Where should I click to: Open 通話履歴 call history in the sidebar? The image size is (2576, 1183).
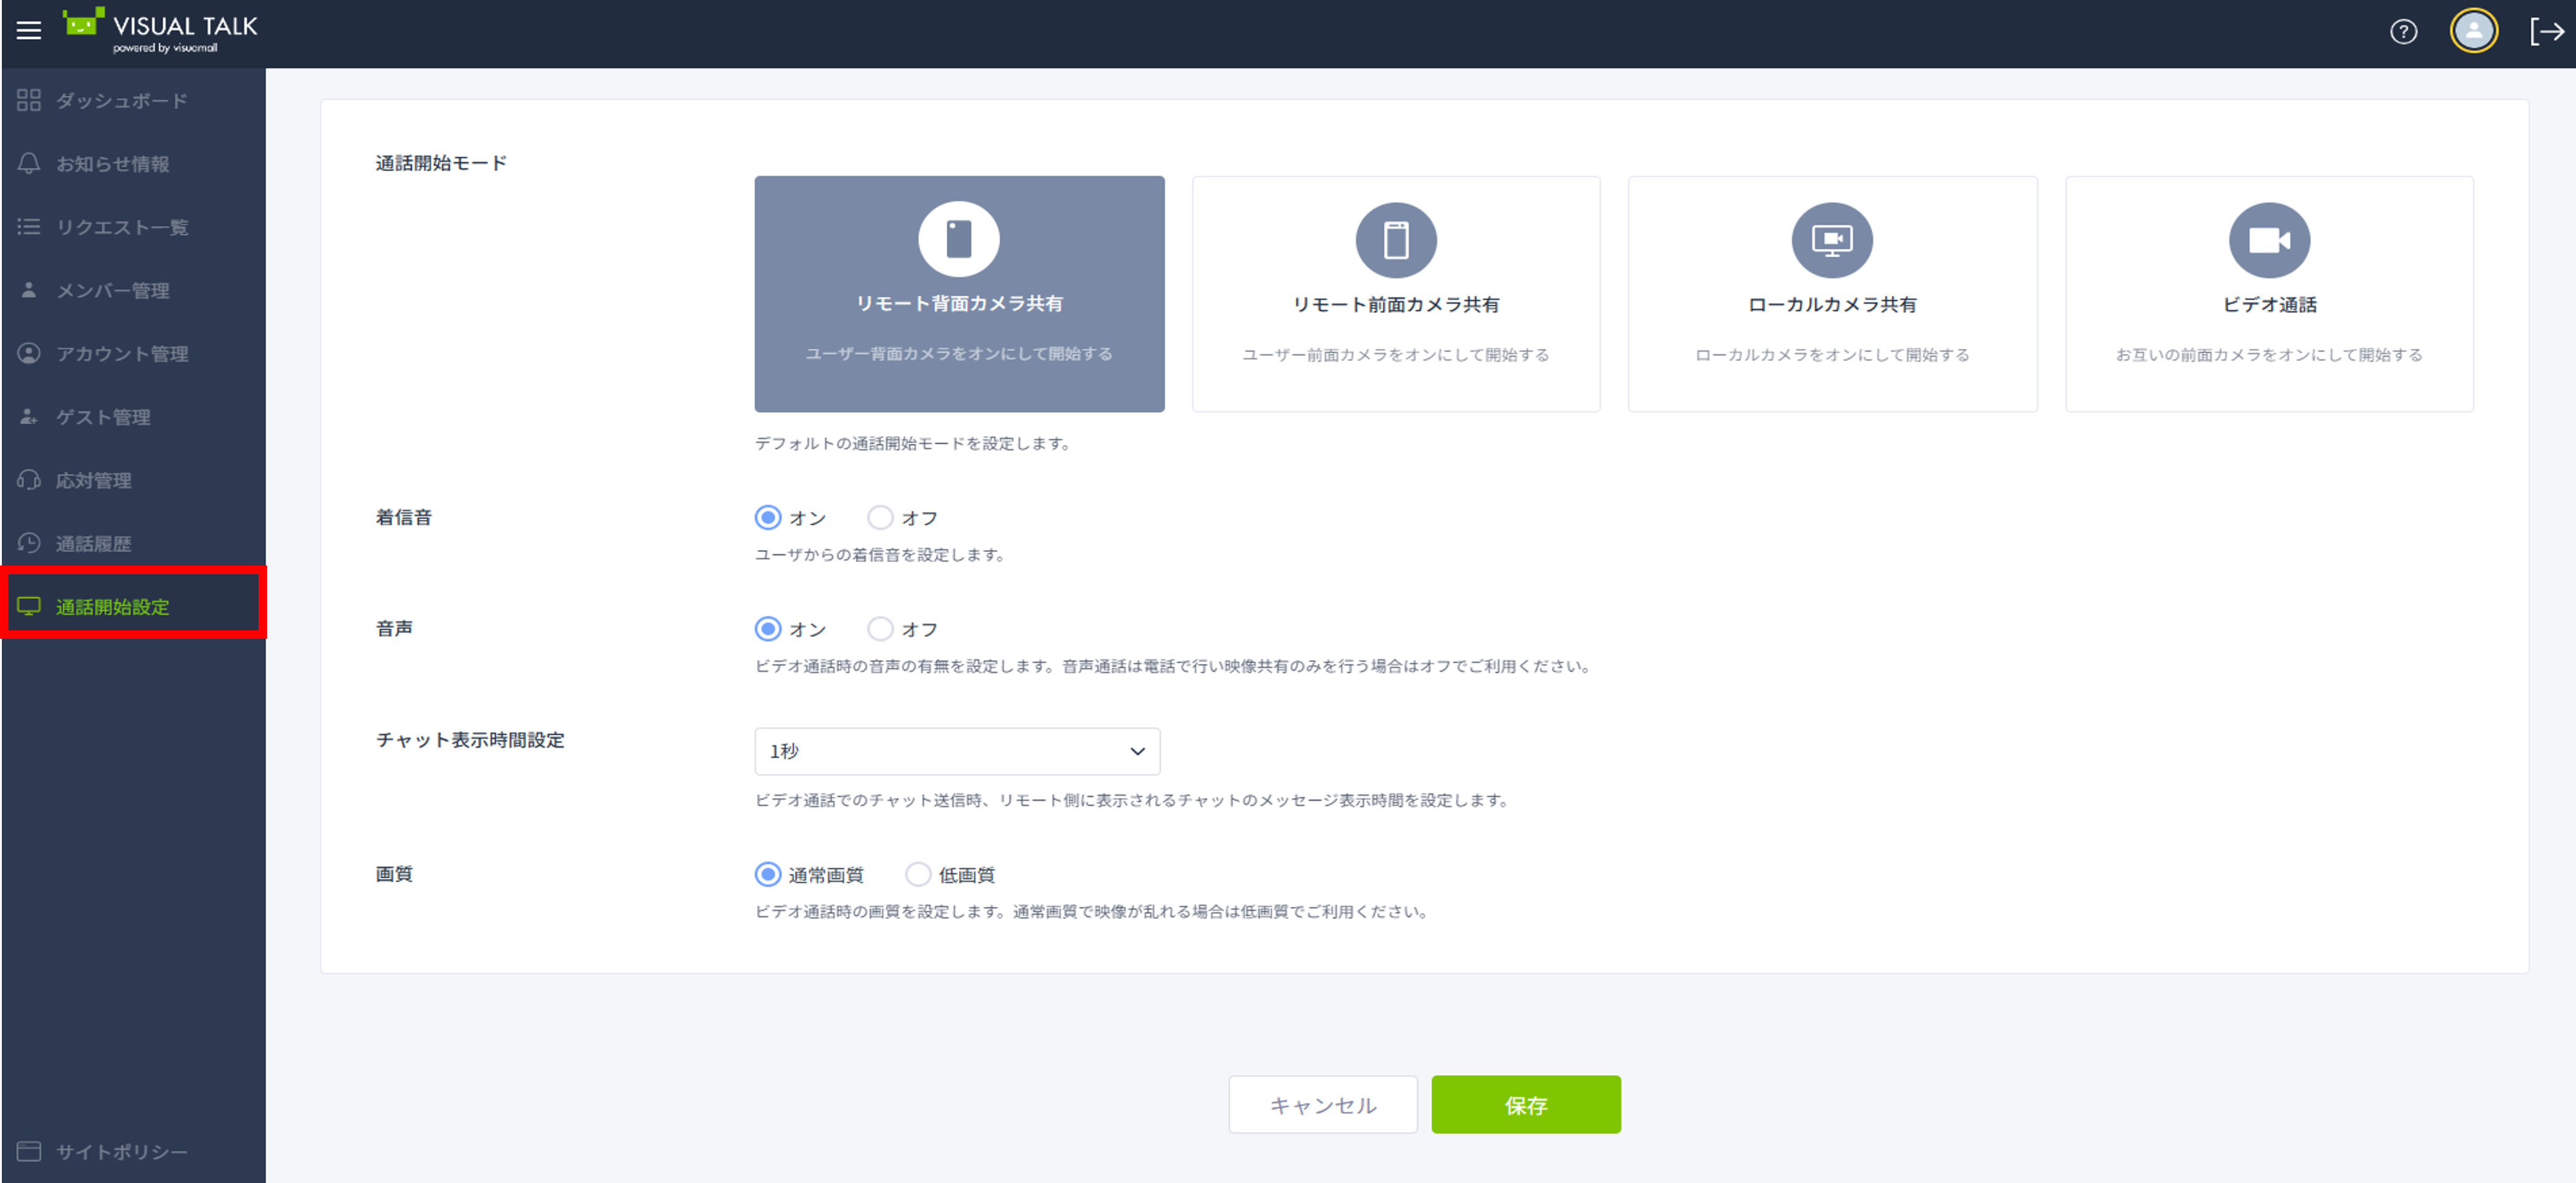(108, 542)
